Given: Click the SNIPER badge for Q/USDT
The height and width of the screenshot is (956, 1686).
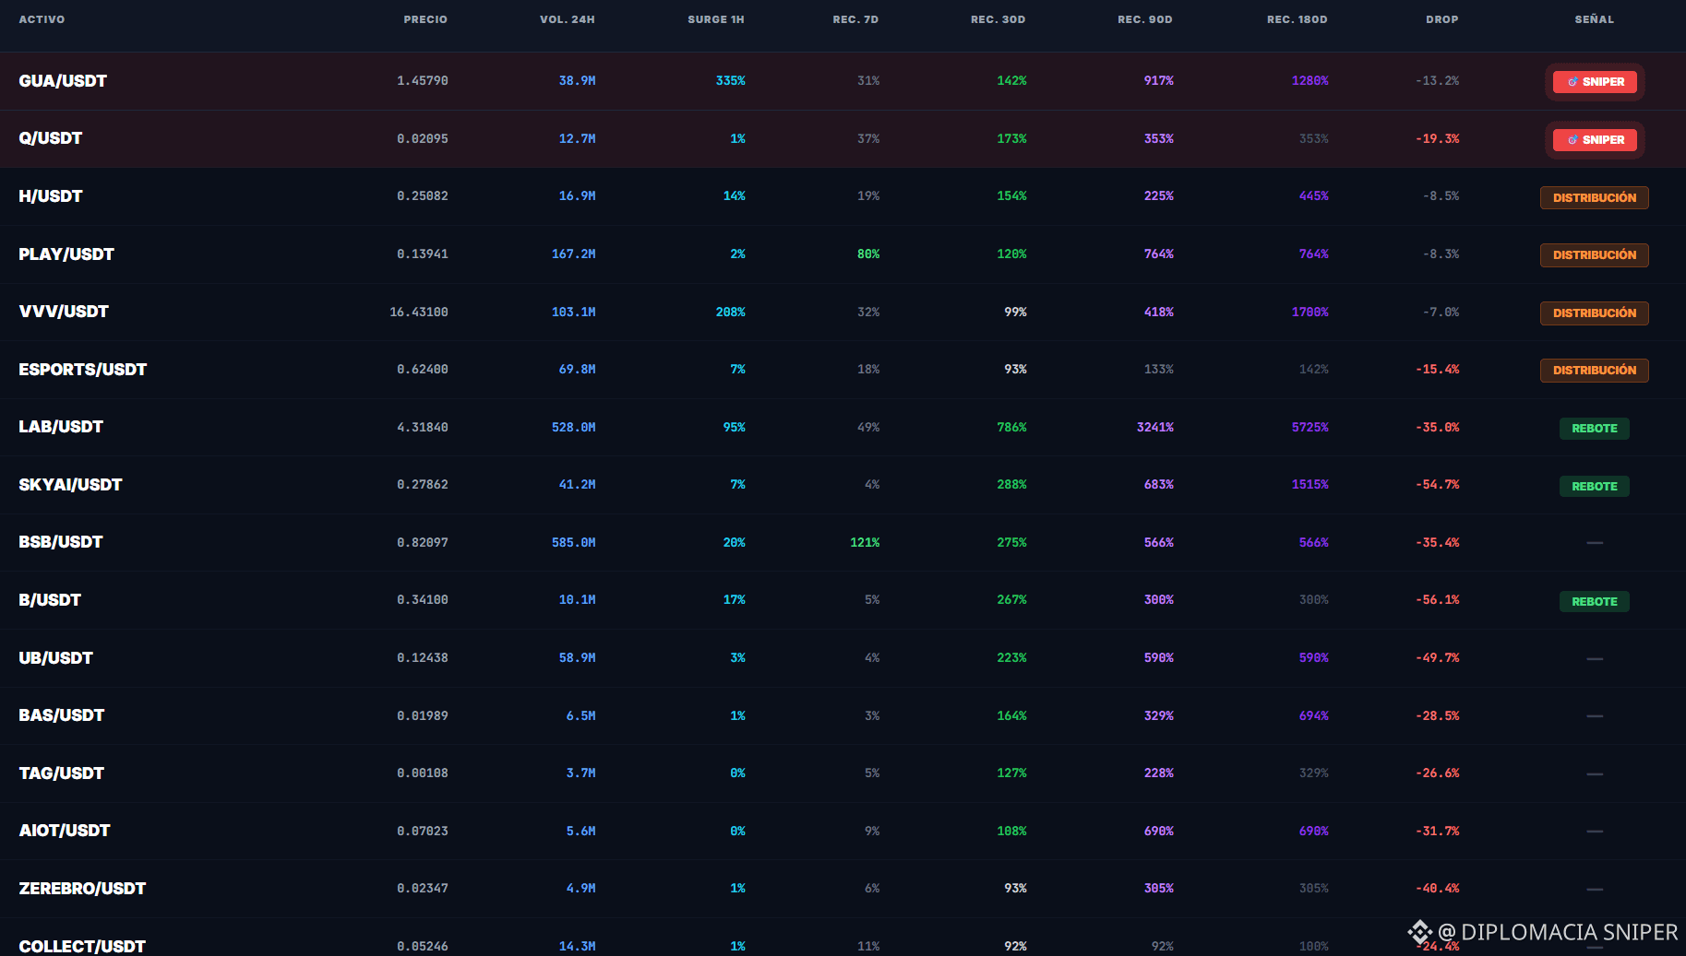Looking at the screenshot, I should [x=1595, y=140].
